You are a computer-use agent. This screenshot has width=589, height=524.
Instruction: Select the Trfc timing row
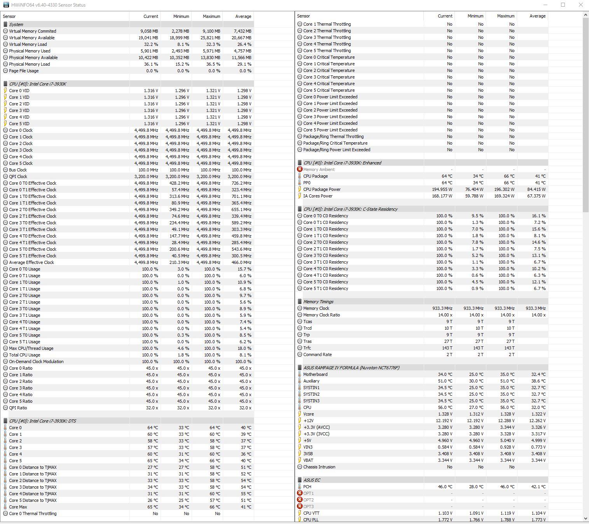click(x=422, y=348)
